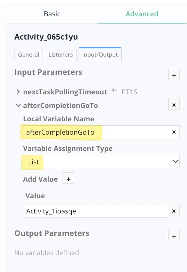Click the Activity_065c1yu element title
This screenshot has height=272, width=187.
click(46, 37)
